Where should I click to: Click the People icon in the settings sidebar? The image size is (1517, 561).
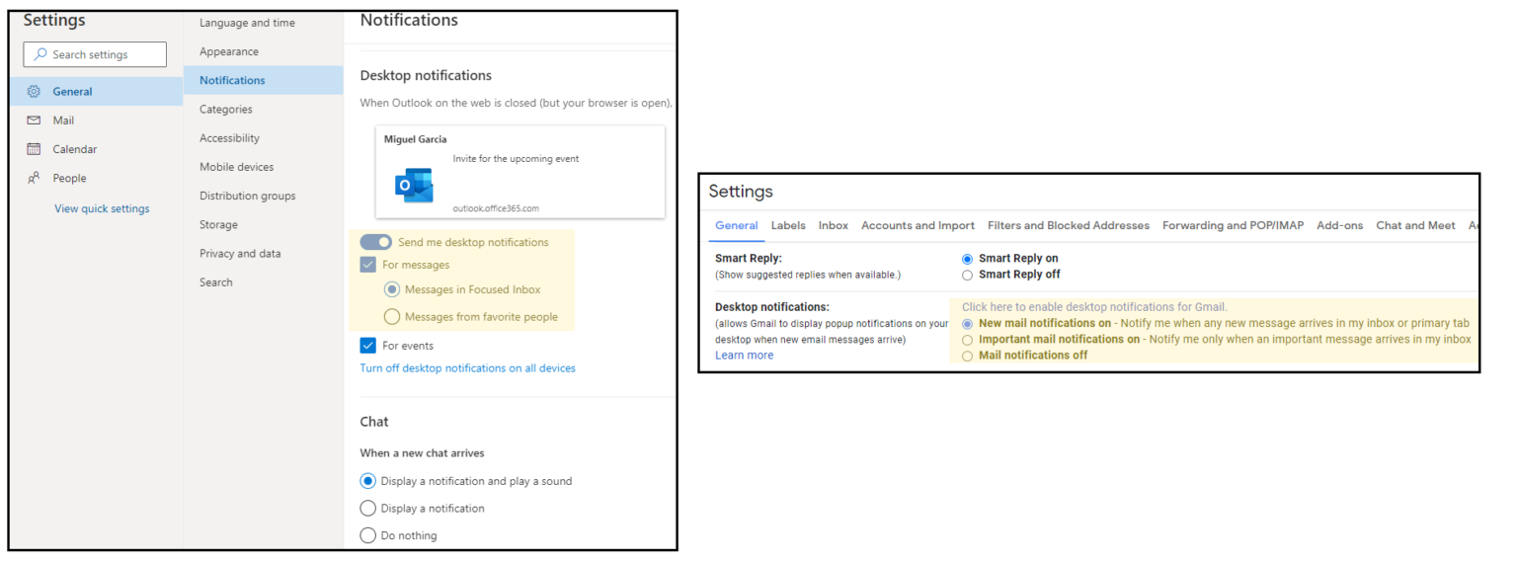coord(34,178)
